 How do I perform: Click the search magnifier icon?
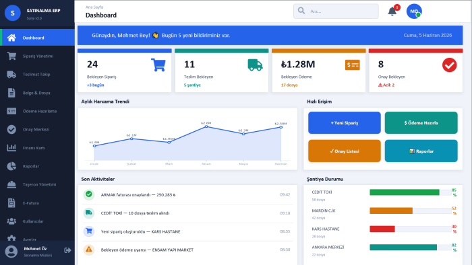point(301,11)
